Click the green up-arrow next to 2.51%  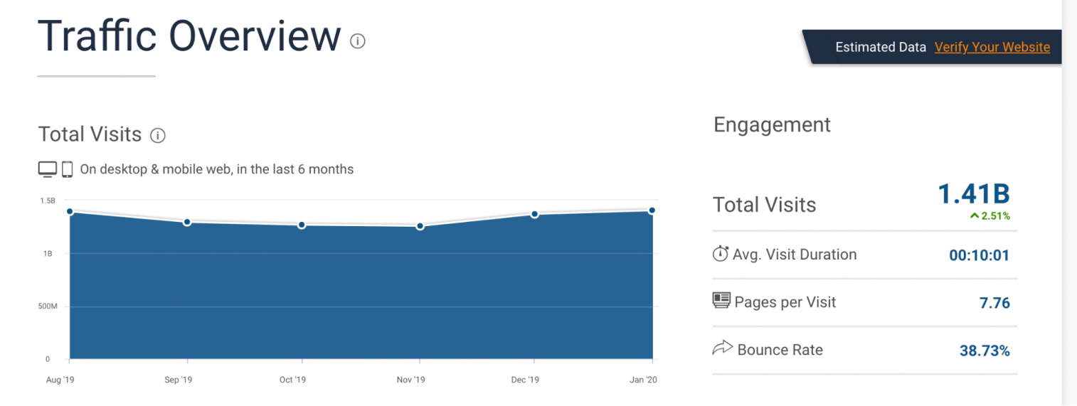click(x=975, y=215)
